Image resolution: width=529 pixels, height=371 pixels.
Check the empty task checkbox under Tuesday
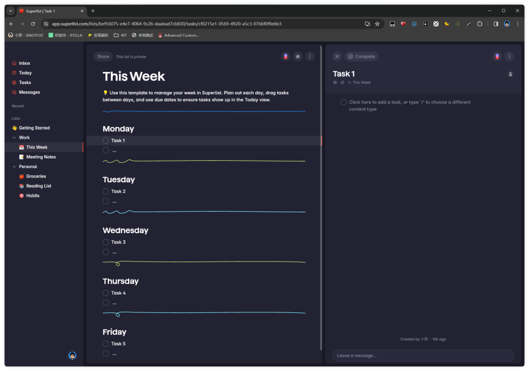106,201
